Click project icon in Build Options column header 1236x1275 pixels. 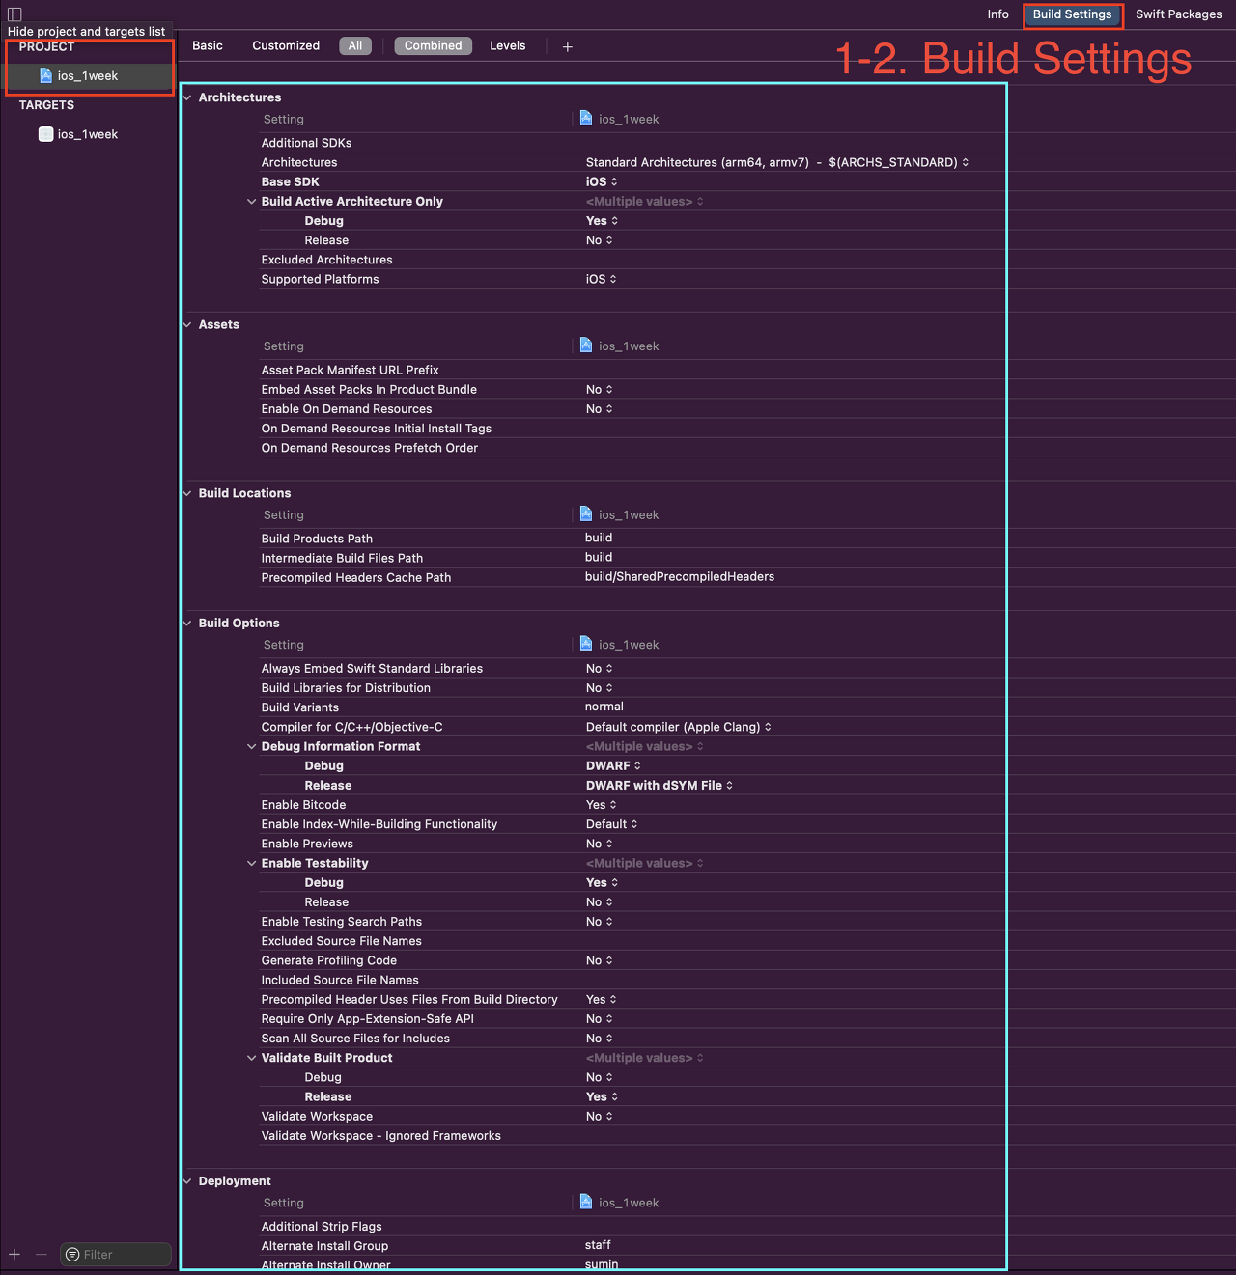coord(586,644)
